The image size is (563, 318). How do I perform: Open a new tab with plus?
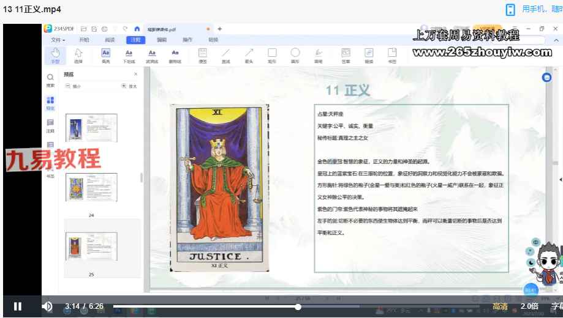(220, 29)
